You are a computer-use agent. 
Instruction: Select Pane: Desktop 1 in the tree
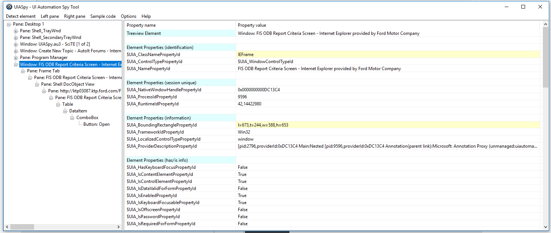tap(29, 24)
